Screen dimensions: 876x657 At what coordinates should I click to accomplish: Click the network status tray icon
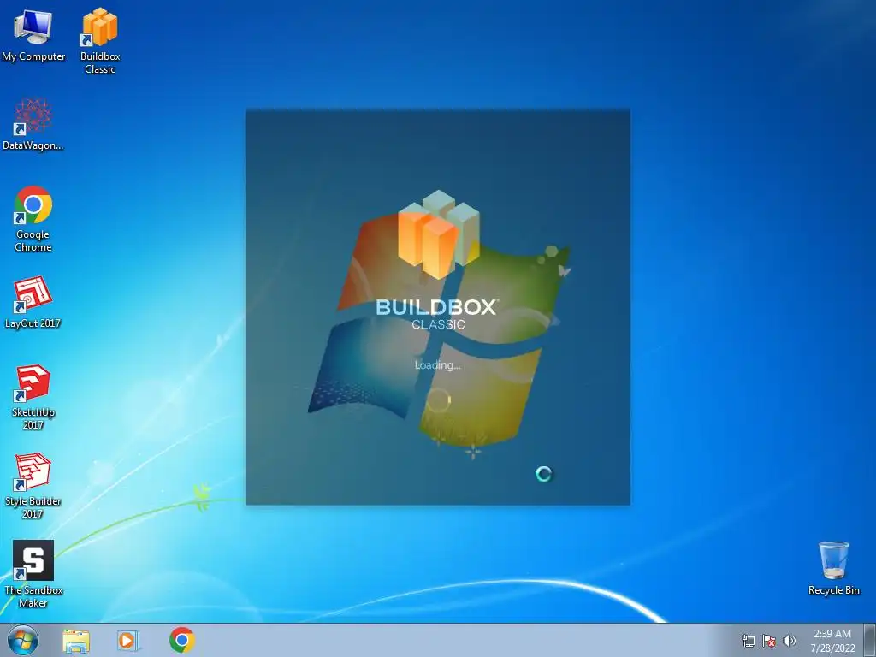pos(748,641)
